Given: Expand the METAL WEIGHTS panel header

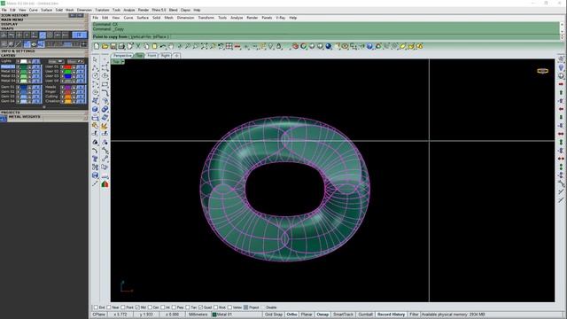Looking at the screenshot, I should click(48, 117).
